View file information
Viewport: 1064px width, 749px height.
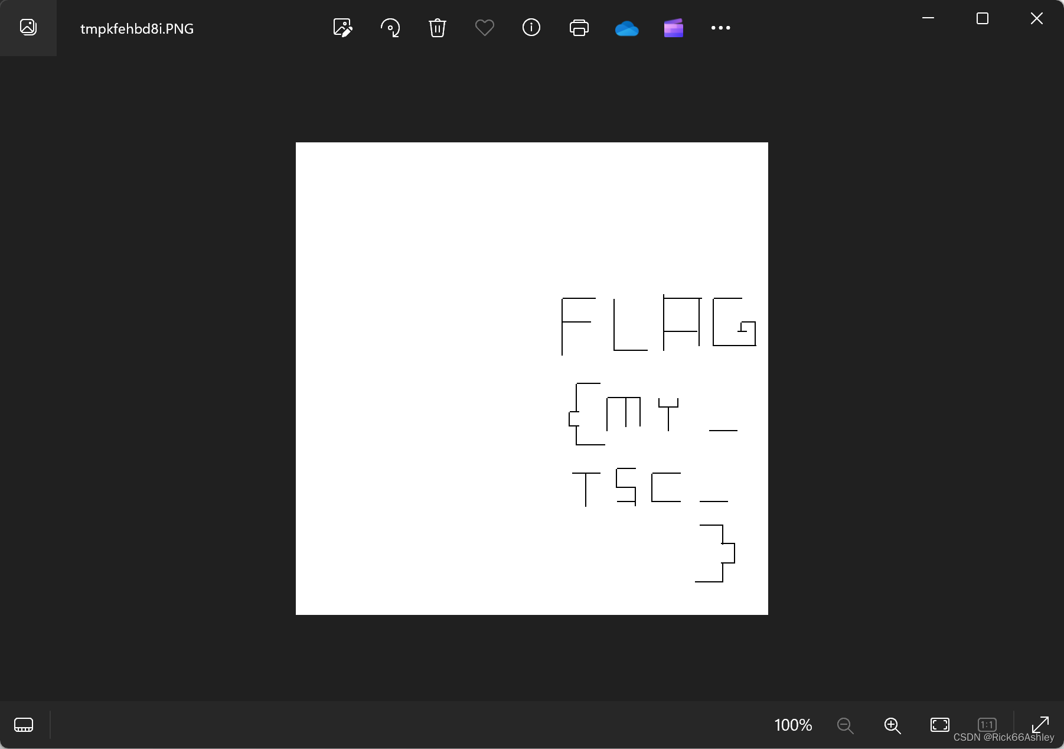[x=531, y=27]
